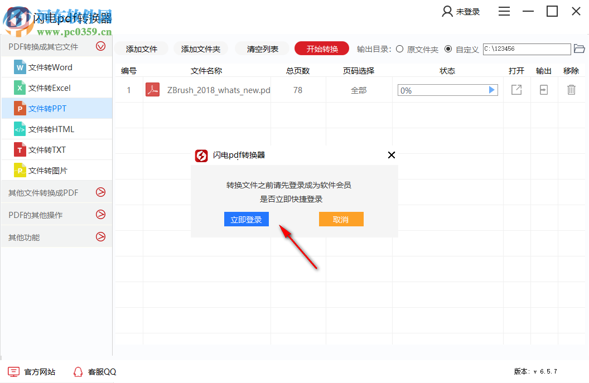The image size is (589, 383).
Task: Click the 立即登录 login button
Action: 246,219
